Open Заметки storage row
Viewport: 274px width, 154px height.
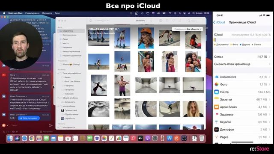pos(242,99)
